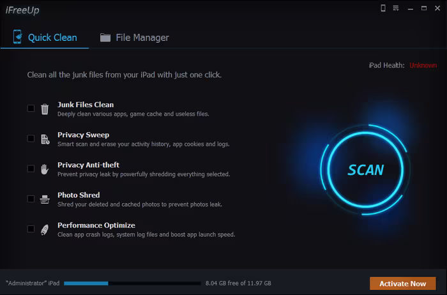Viewport: 447px width, 295px height.
Task: Click the Privacy Anti-theft hand icon
Action: click(x=45, y=169)
